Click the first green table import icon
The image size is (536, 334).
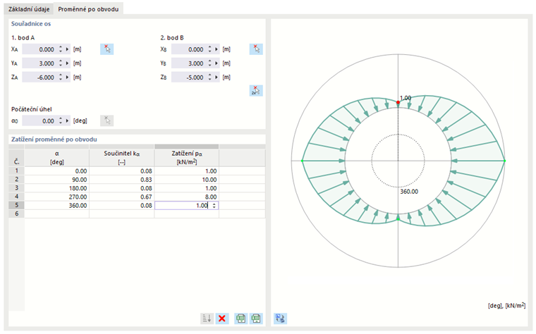[241, 318]
